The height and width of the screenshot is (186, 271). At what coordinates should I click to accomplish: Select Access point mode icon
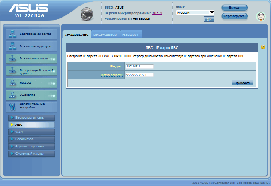[12, 46]
